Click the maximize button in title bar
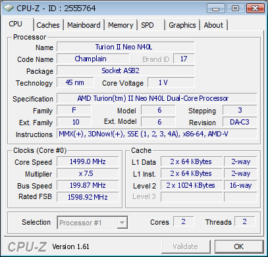 pyautogui.click(x=235, y=9)
